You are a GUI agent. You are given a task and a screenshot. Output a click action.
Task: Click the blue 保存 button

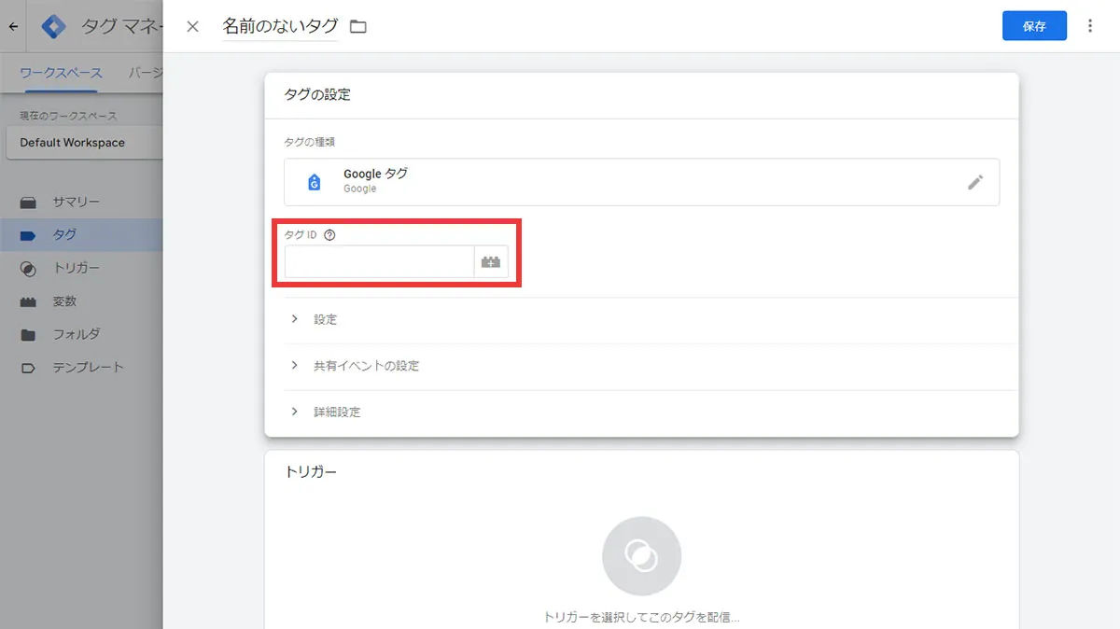click(x=1034, y=26)
